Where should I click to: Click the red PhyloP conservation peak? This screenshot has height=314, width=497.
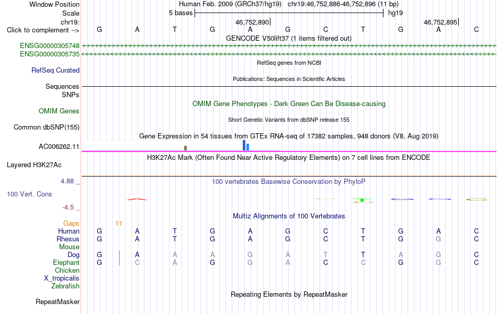[x=137, y=199]
